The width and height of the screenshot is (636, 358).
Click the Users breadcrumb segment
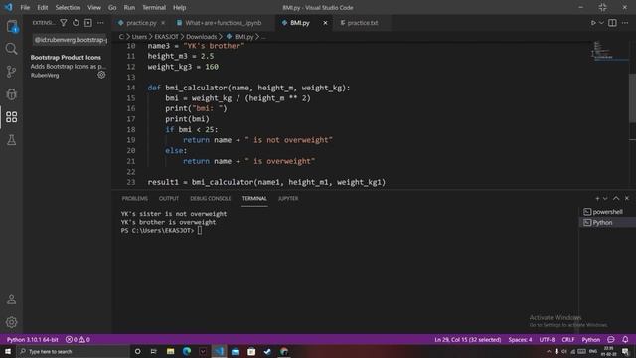click(x=139, y=37)
